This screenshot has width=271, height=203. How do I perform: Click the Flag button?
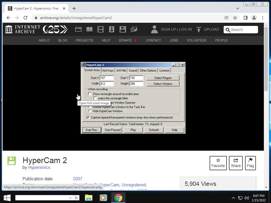[x=250, y=163]
